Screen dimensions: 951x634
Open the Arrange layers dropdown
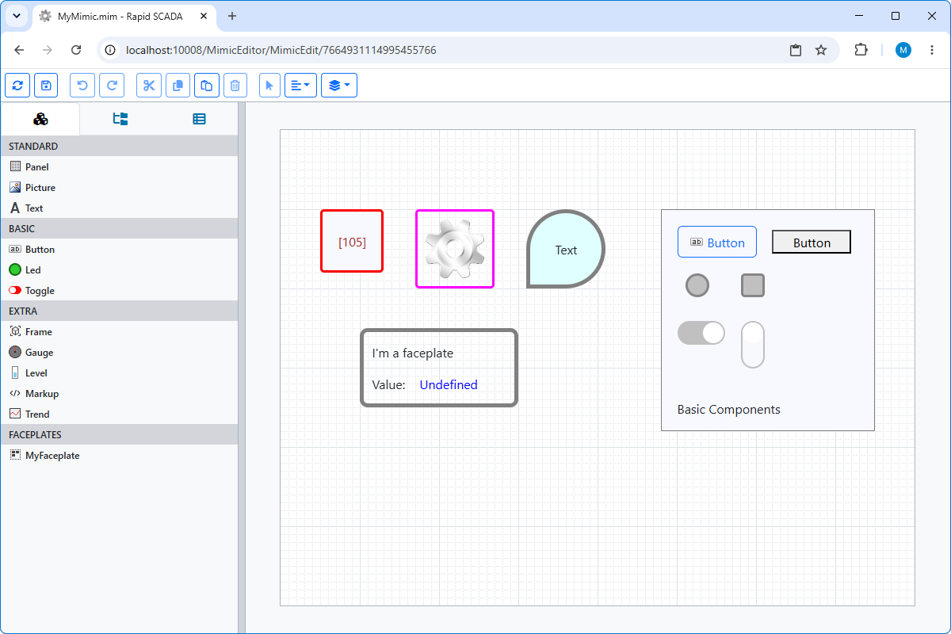[339, 86]
